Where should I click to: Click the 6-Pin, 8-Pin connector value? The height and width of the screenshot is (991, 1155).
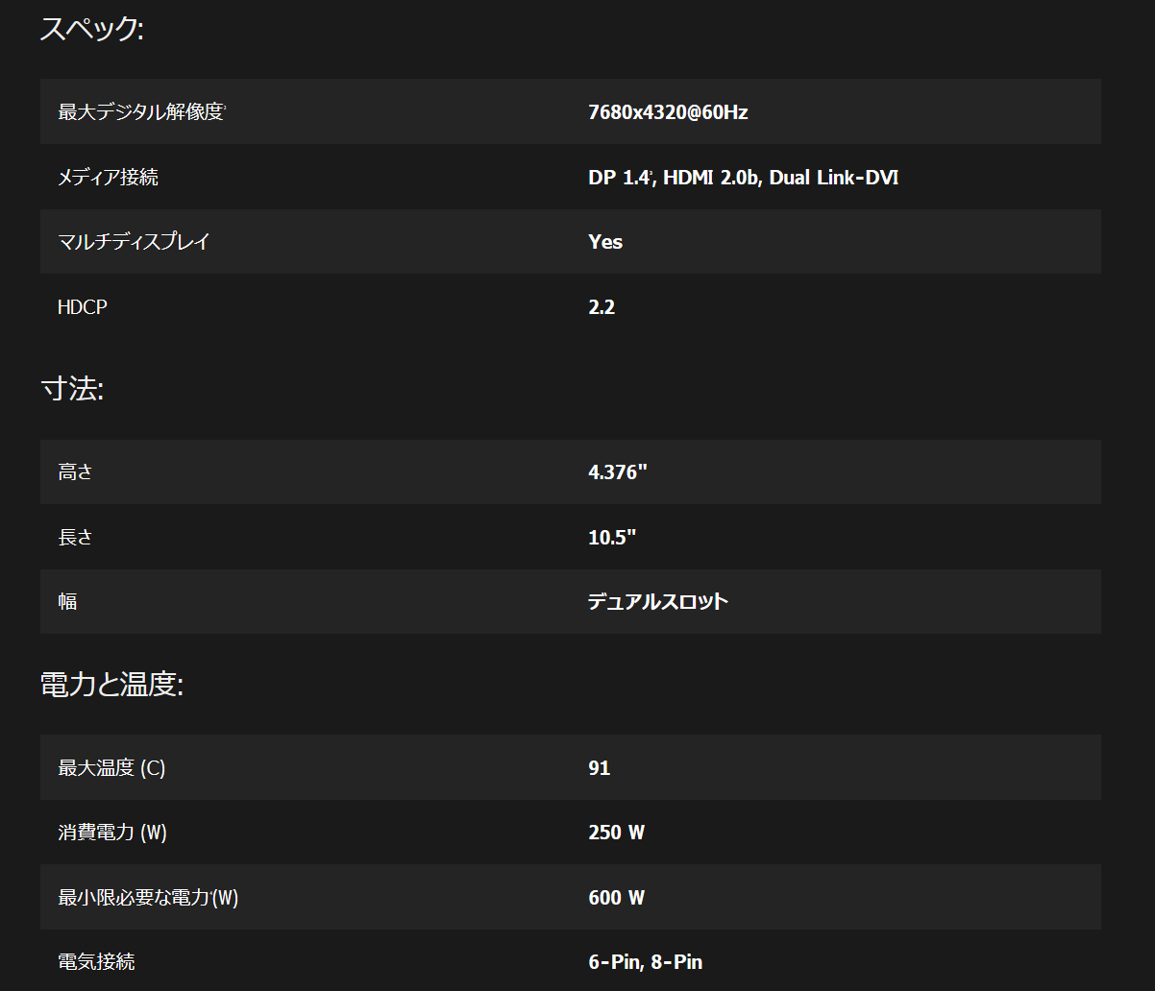click(646, 962)
